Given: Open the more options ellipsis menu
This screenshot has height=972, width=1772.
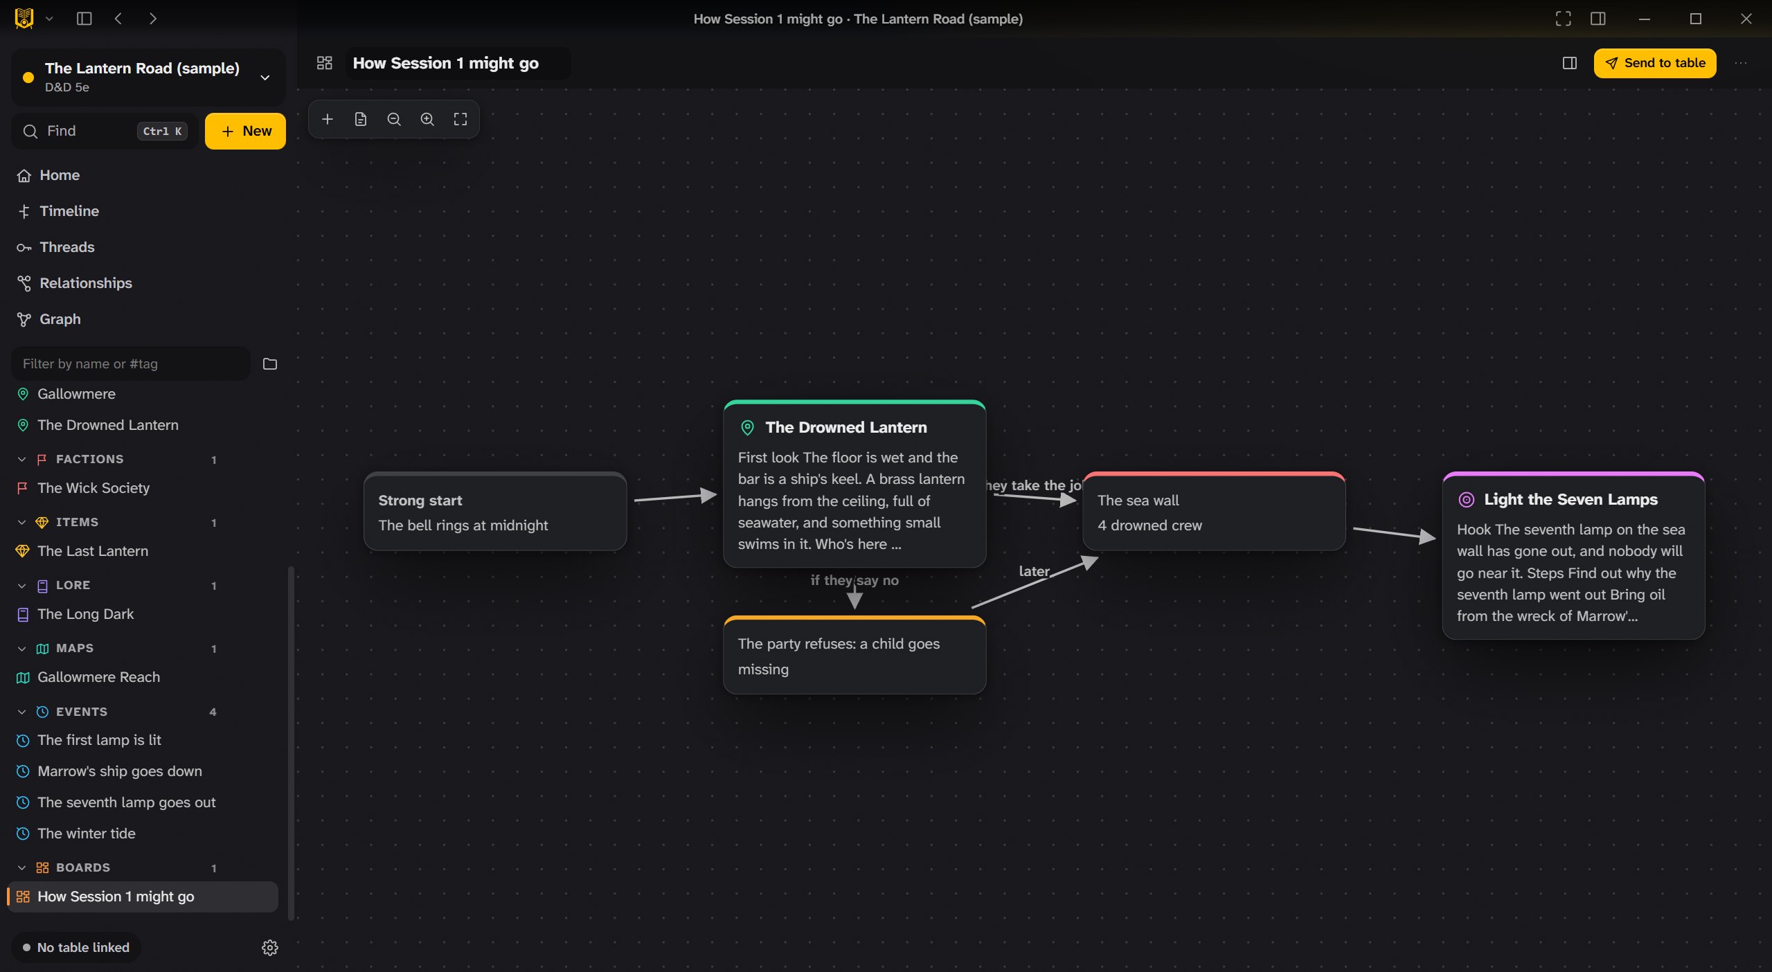Looking at the screenshot, I should coord(1741,63).
